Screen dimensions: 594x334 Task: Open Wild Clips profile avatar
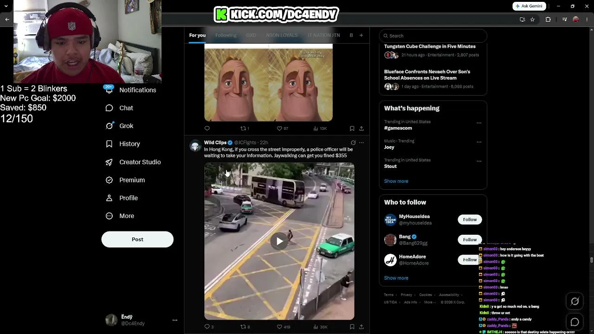click(x=195, y=146)
